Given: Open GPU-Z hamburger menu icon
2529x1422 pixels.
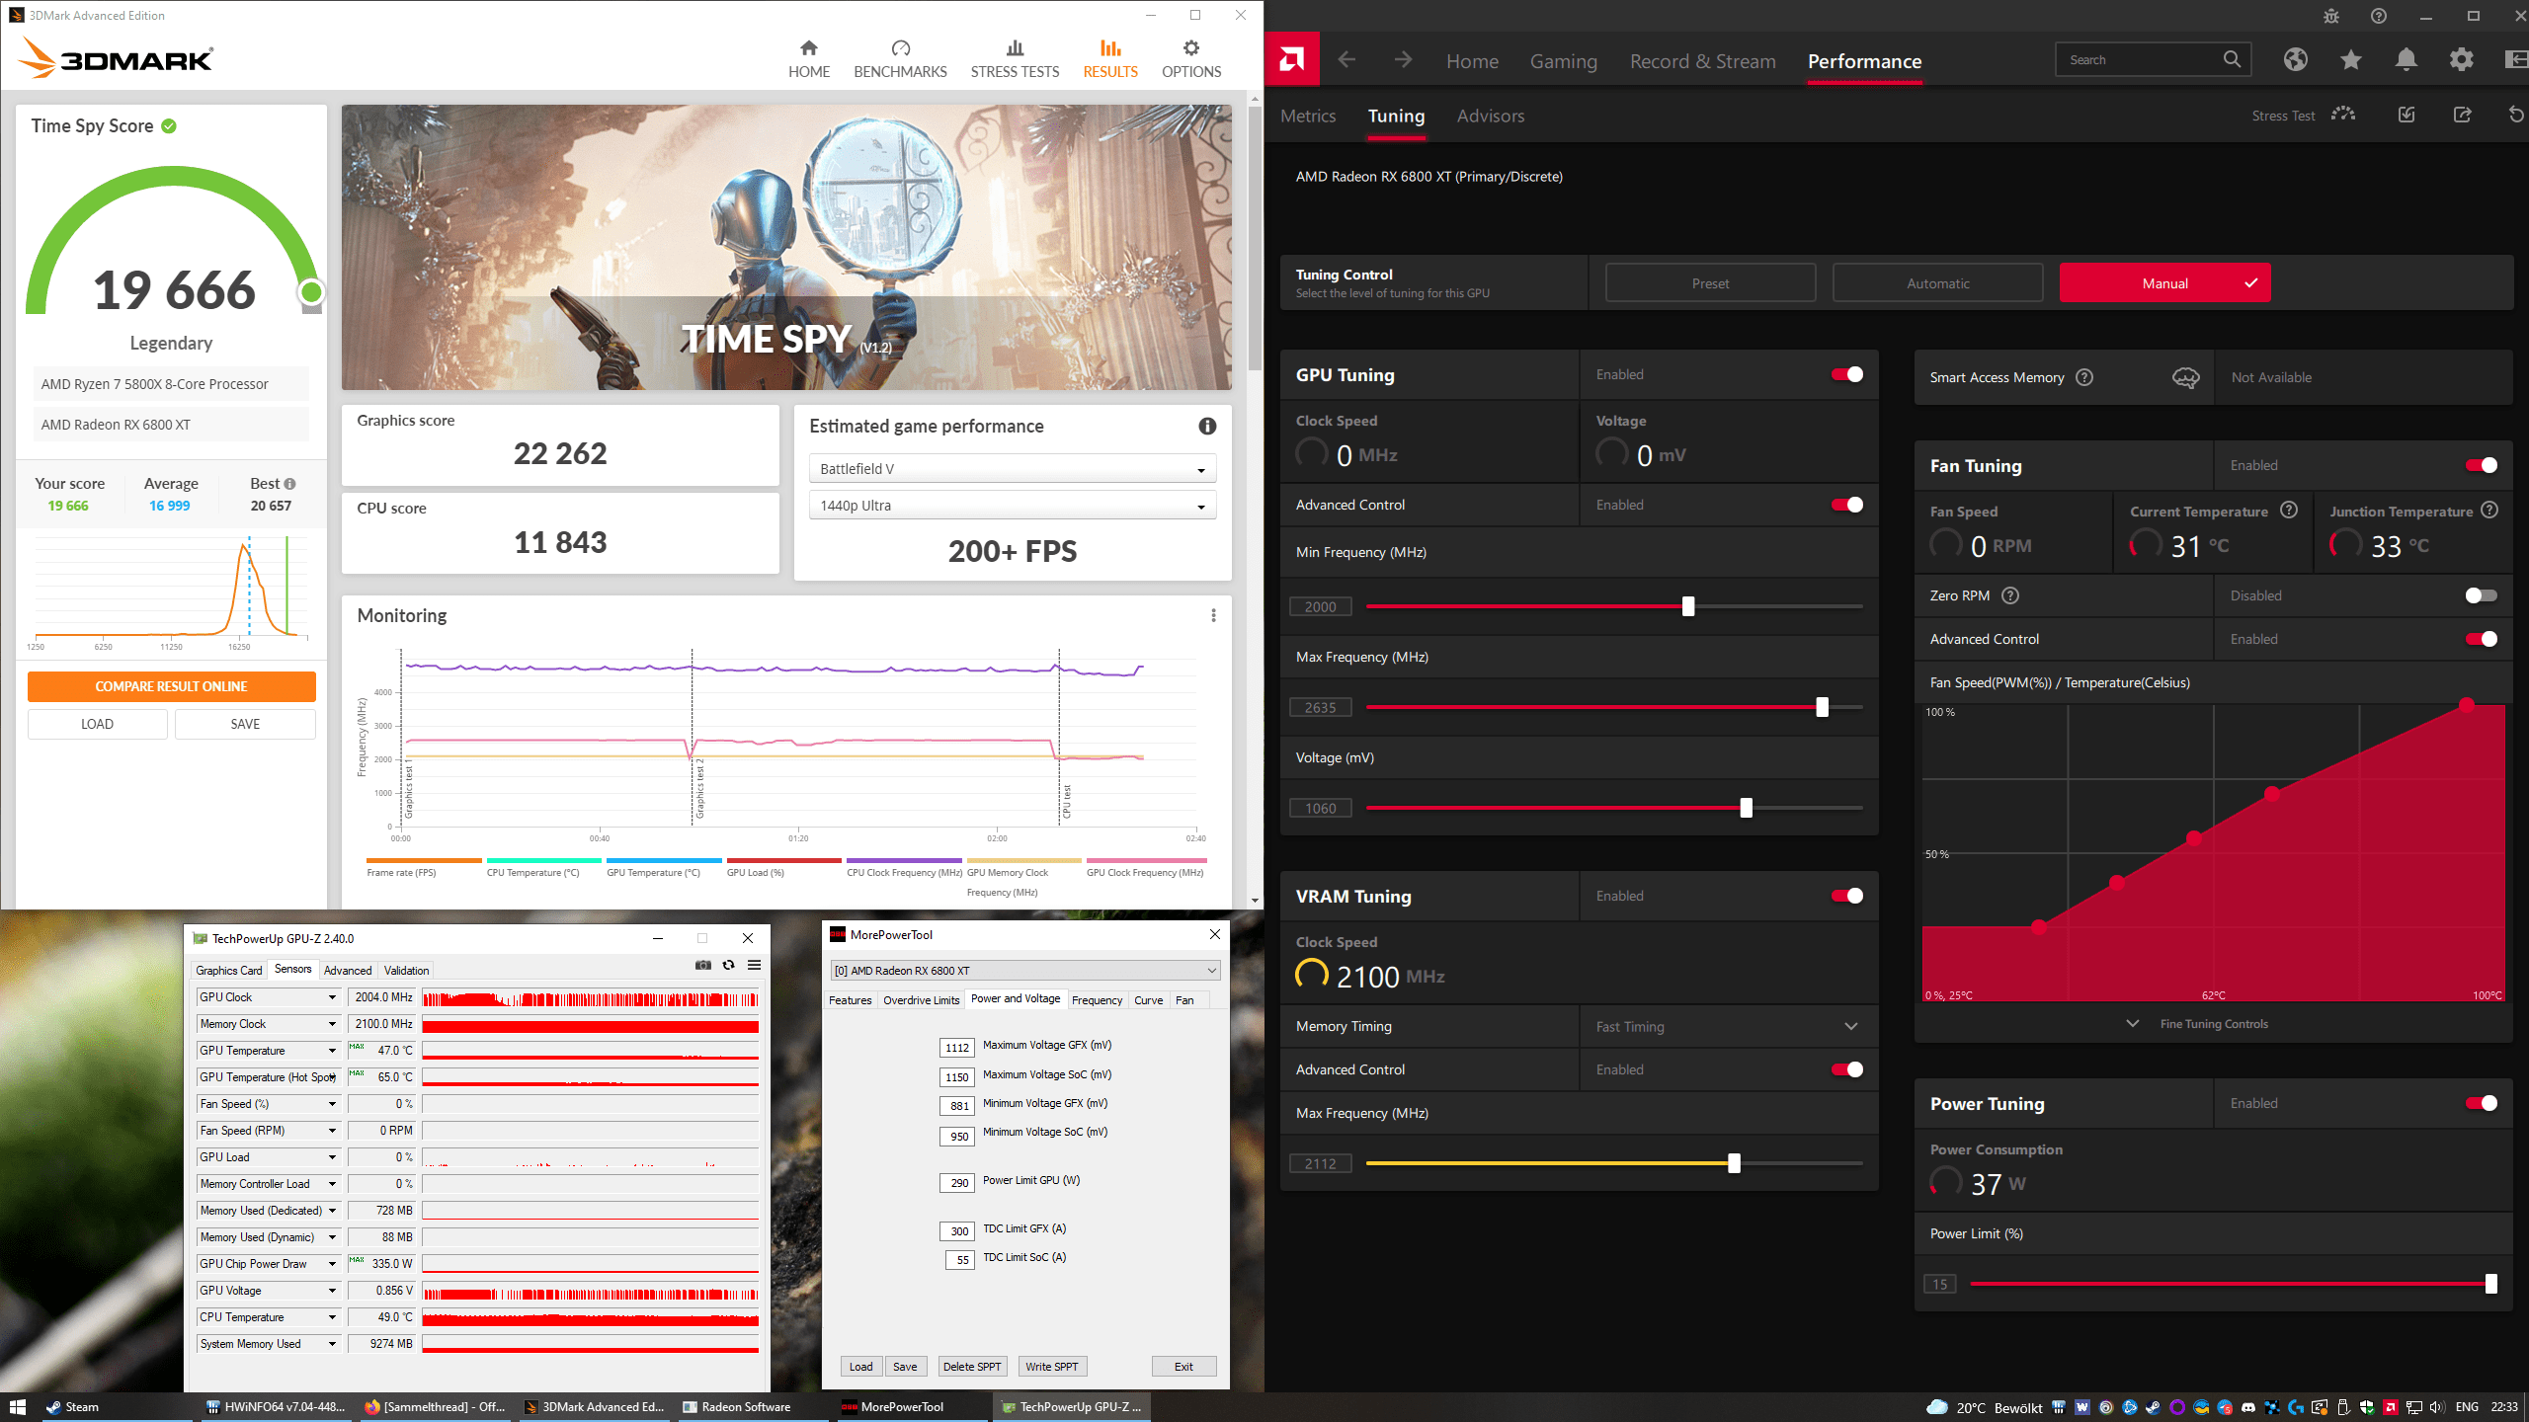Looking at the screenshot, I should (754, 965).
